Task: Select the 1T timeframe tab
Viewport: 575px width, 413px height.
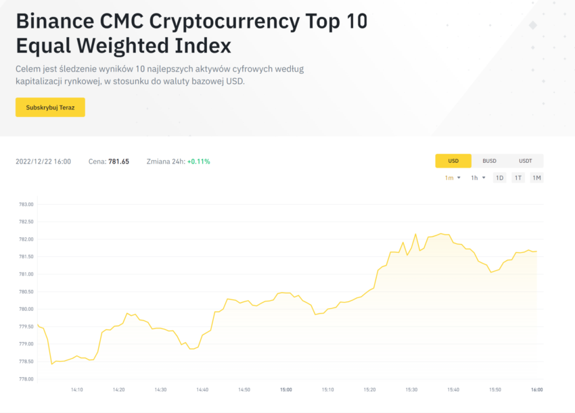Action: pyautogui.click(x=517, y=178)
